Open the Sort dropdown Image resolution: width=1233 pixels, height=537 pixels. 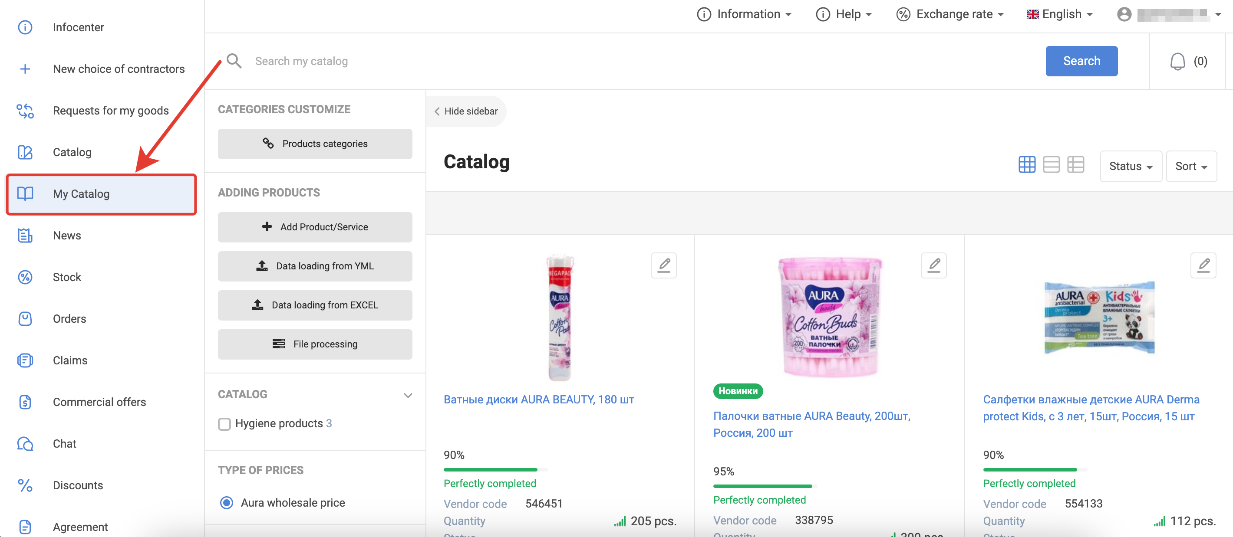click(1191, 166)
